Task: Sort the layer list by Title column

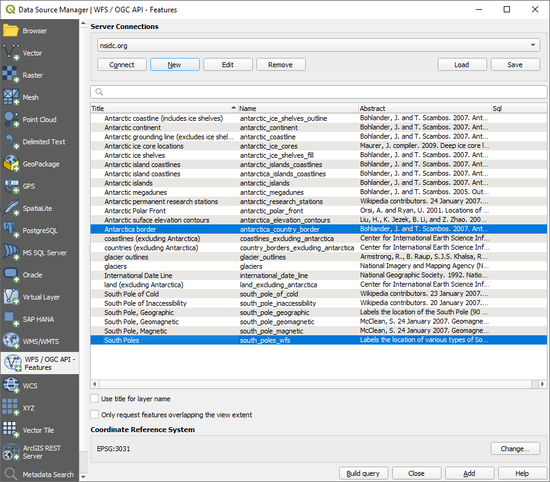Action: 163,108
